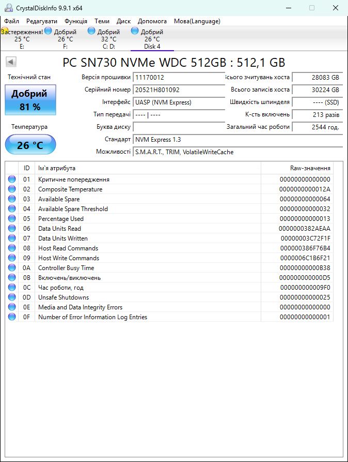The image size is (348, 462).
Task: Select the Unsafe Shutdowns attribute name
Action: (64, 297)
